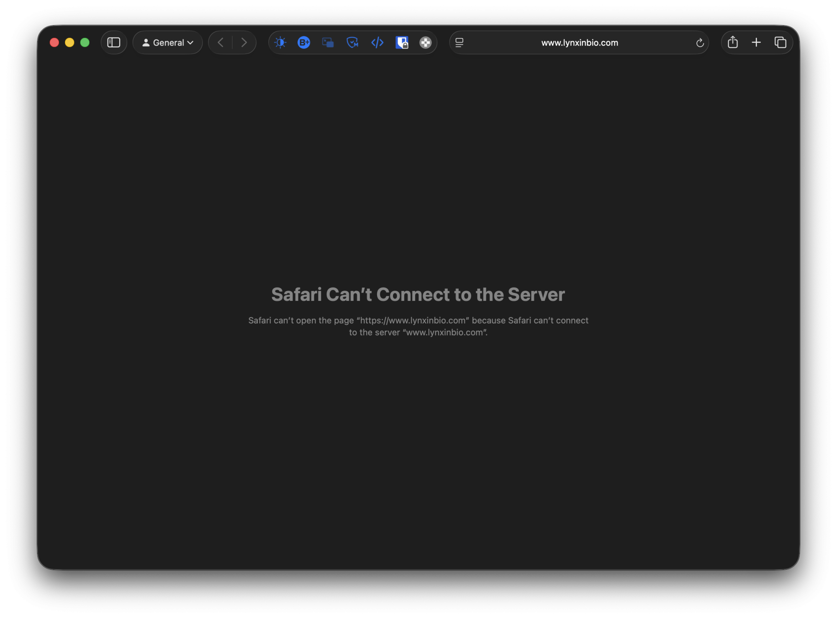837x619 pixels.
Task: Navigate back using the back arrow
Action: tap(221, 42)
